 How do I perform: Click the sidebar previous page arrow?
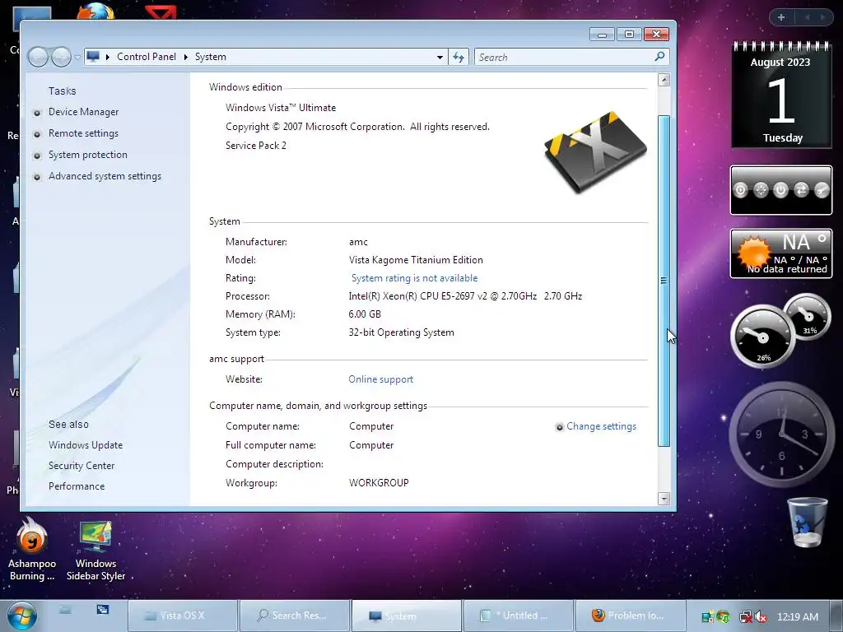pyautogui.click(x=807, y=18)
